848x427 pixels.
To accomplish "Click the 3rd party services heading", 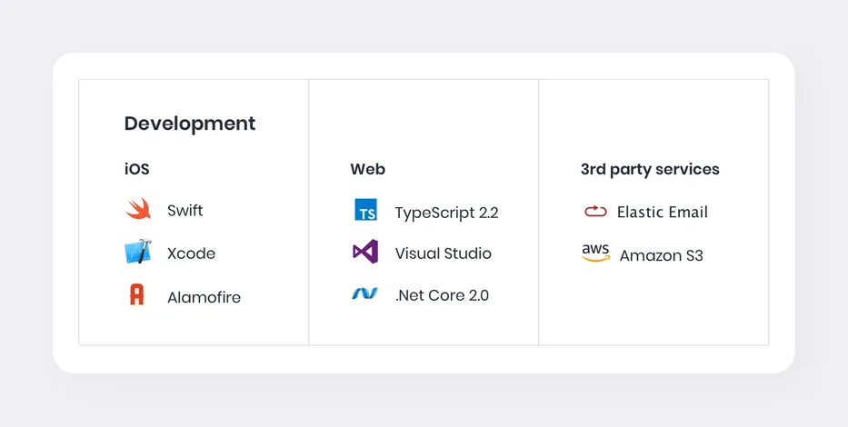I will (650, 169).
